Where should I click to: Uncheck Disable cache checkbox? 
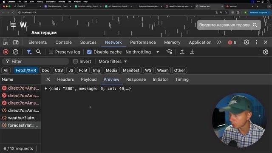point(89,52)
